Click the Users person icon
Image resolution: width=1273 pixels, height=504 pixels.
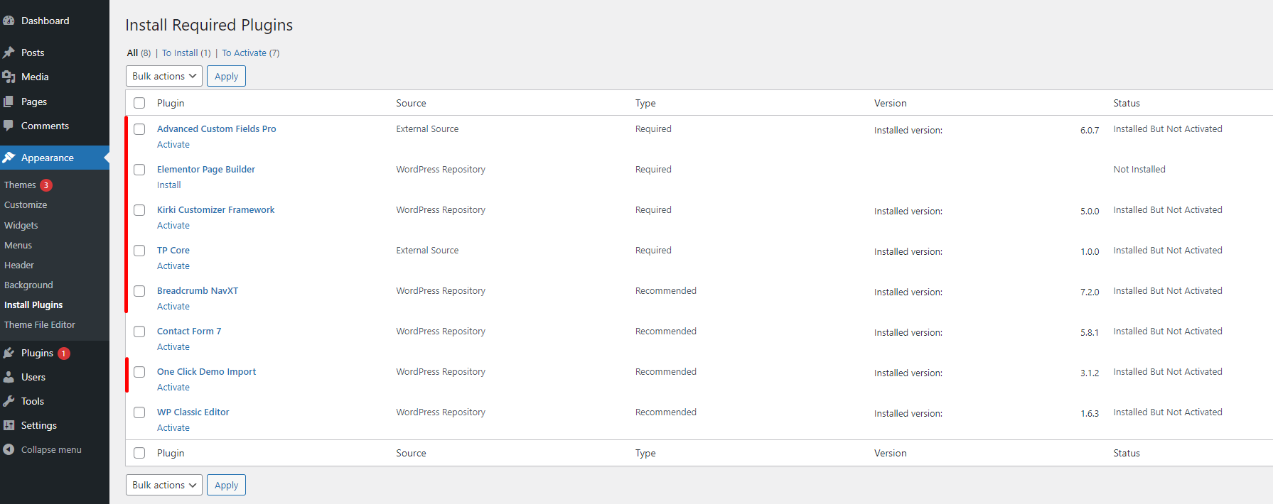(9, 377)
